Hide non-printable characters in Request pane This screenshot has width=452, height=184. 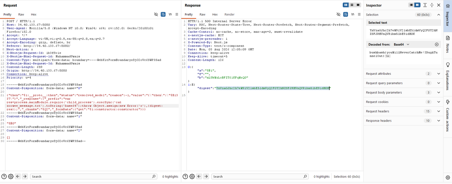click(156, 14)
